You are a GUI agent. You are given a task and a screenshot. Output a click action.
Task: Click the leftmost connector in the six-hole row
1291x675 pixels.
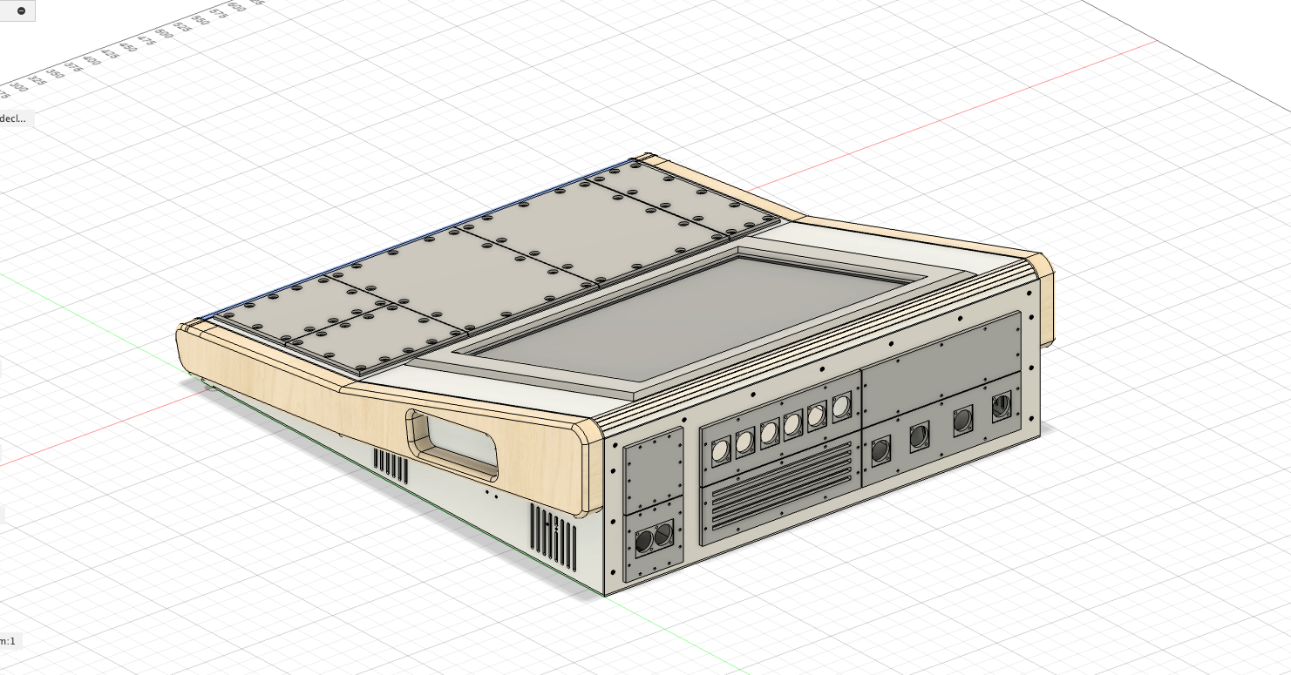pyautogui.click(x=720, y=450)
